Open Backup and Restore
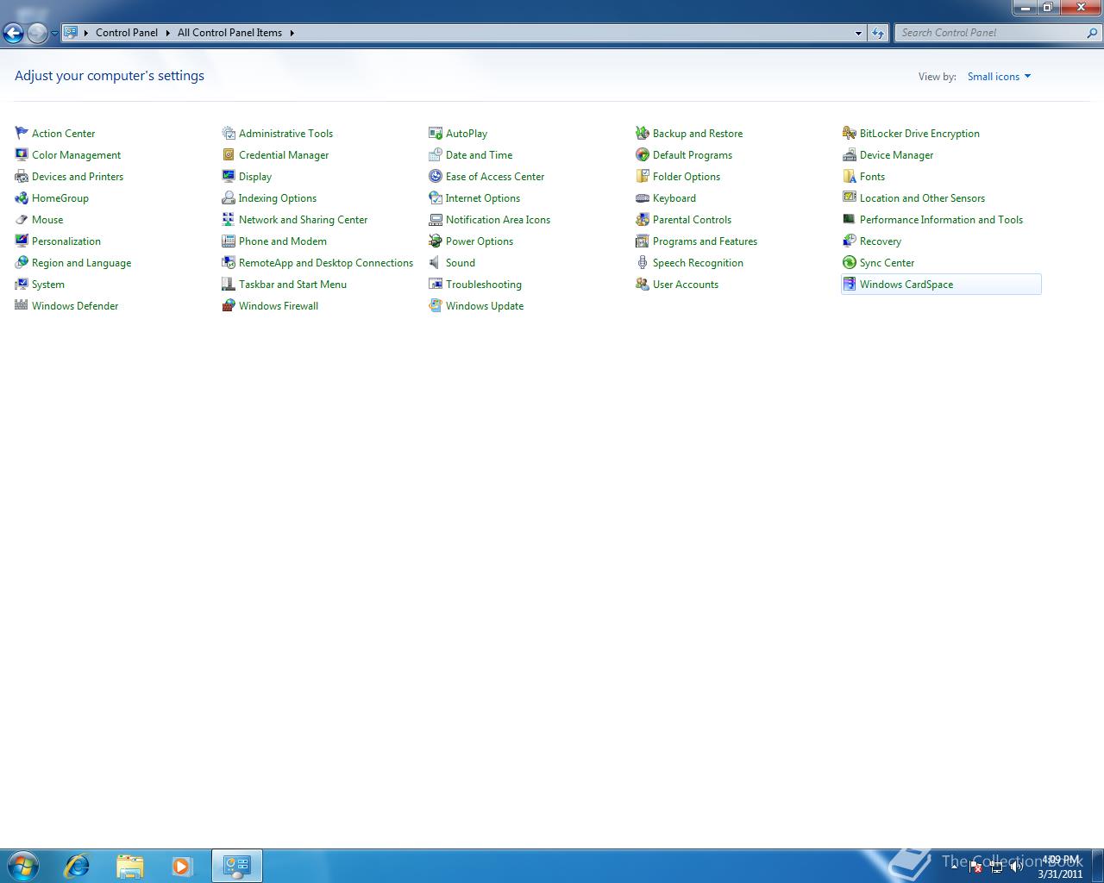 click(x=697, y=133)
